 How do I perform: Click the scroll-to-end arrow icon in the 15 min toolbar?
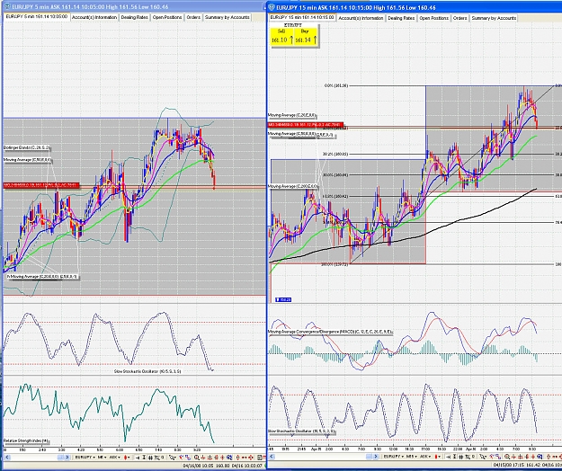pyautogui.click(x=448, y=457)
